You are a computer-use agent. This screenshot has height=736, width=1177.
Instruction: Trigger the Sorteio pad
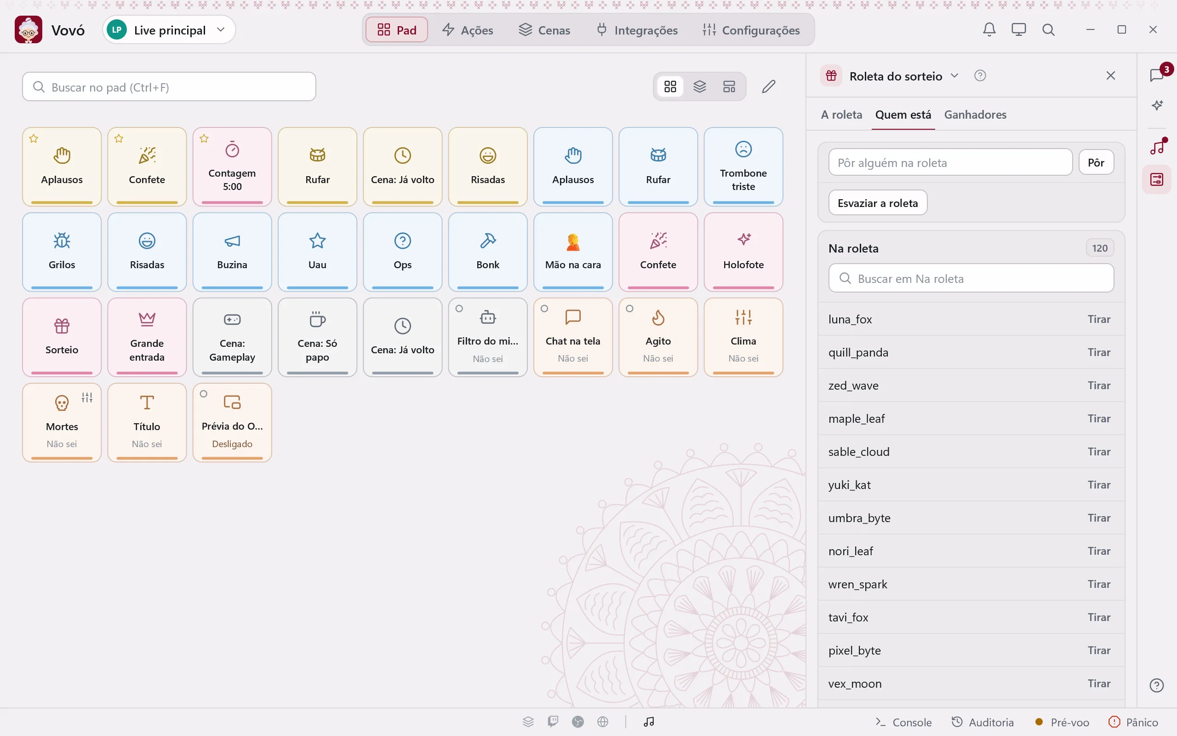coord(62,337)
